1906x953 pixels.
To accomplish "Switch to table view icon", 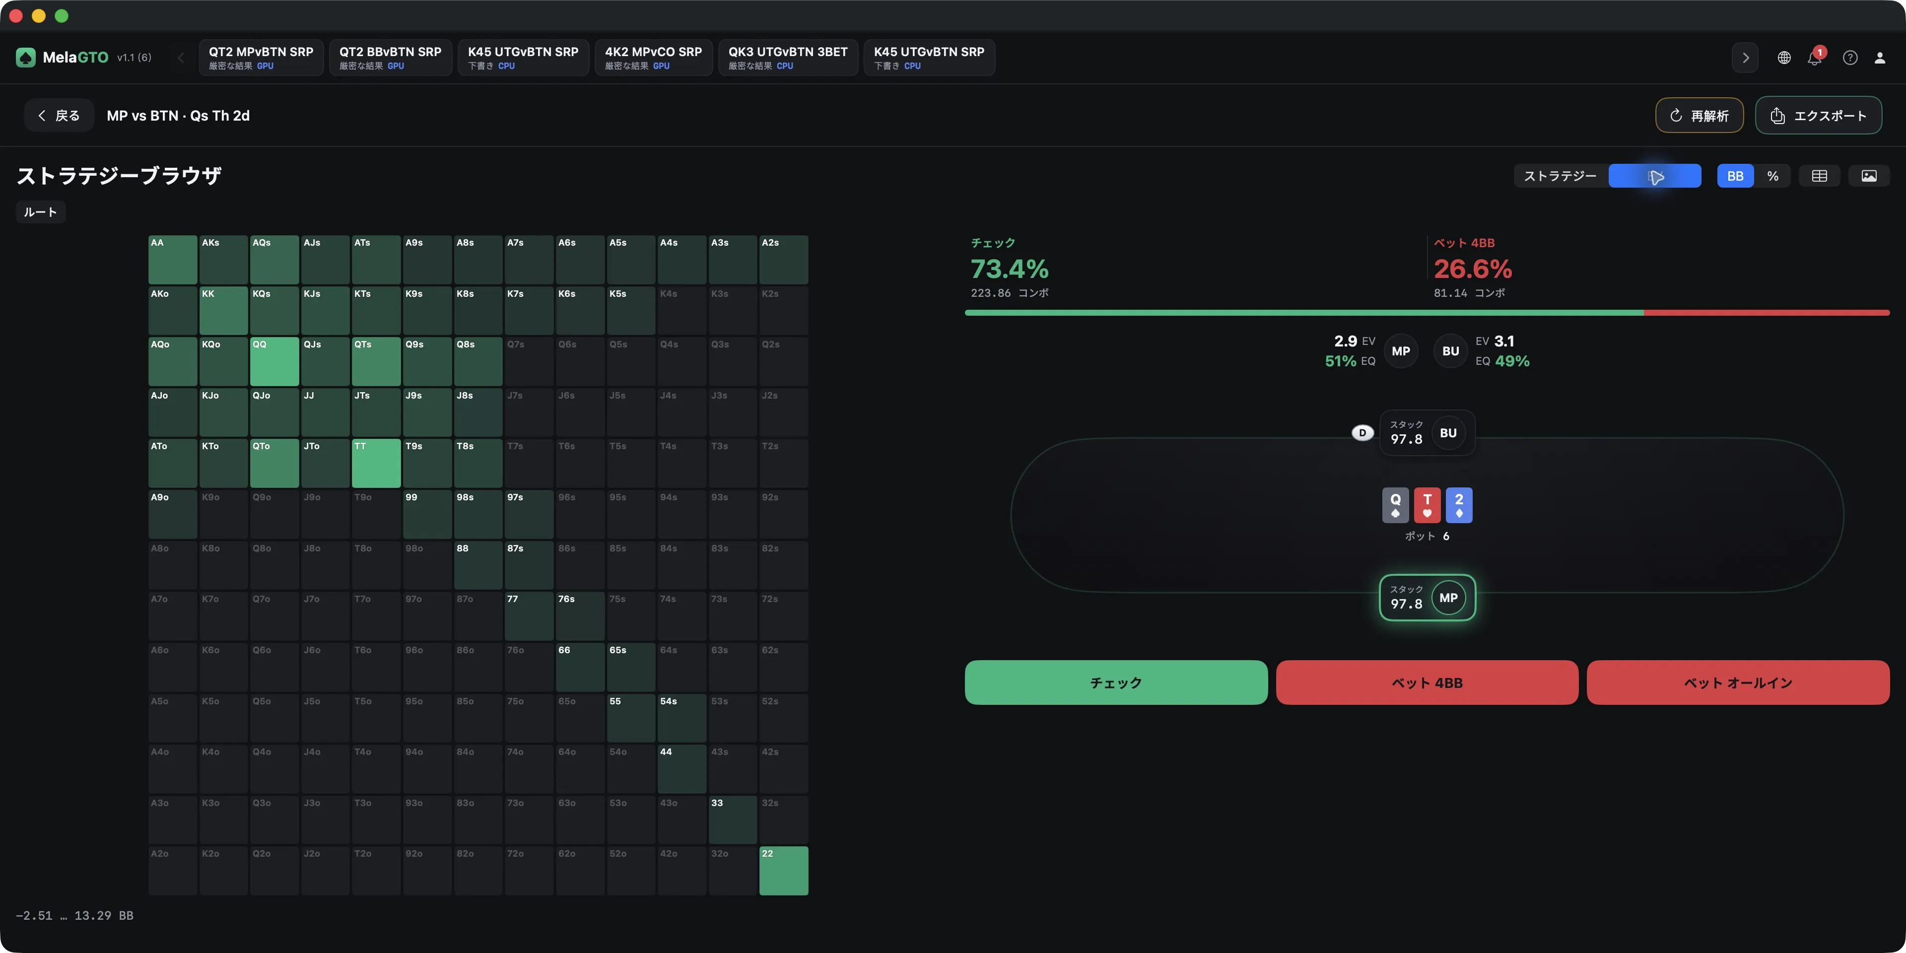I will [x=1820, y=176].
